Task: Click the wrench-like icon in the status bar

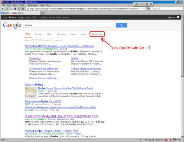Action: coord(141,140)
